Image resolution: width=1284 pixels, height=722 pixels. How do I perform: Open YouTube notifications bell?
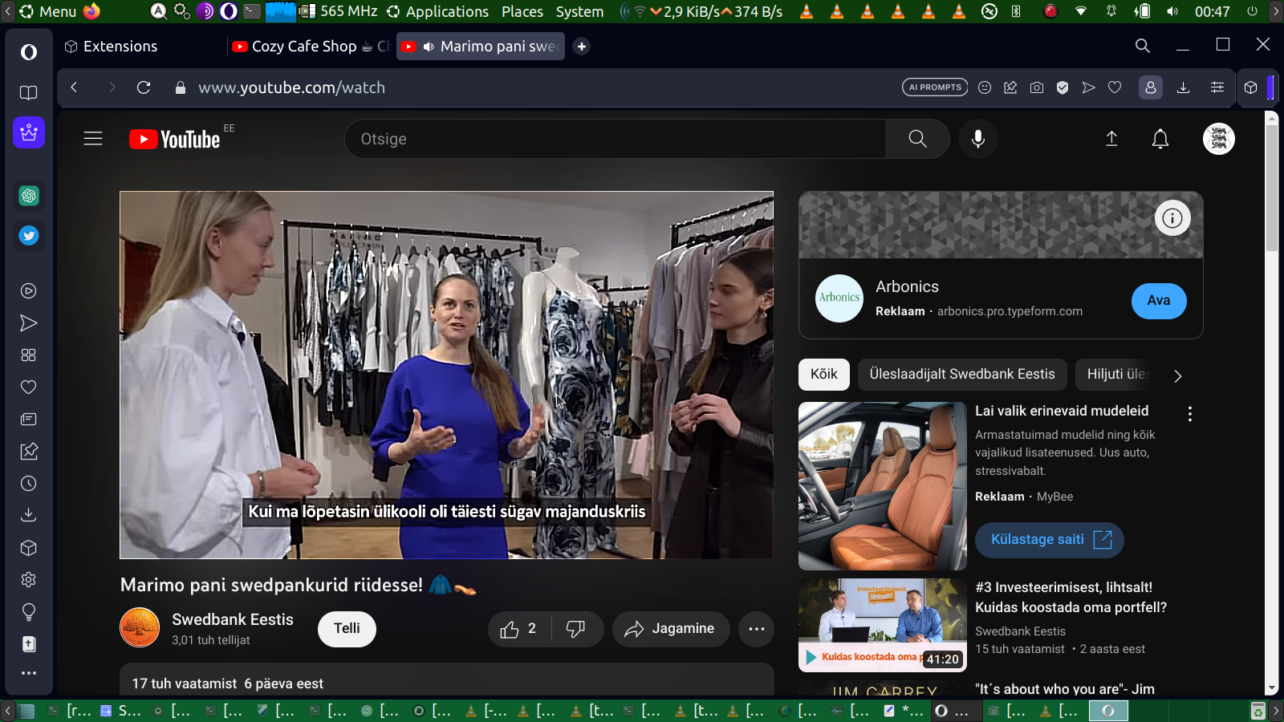1160,139
